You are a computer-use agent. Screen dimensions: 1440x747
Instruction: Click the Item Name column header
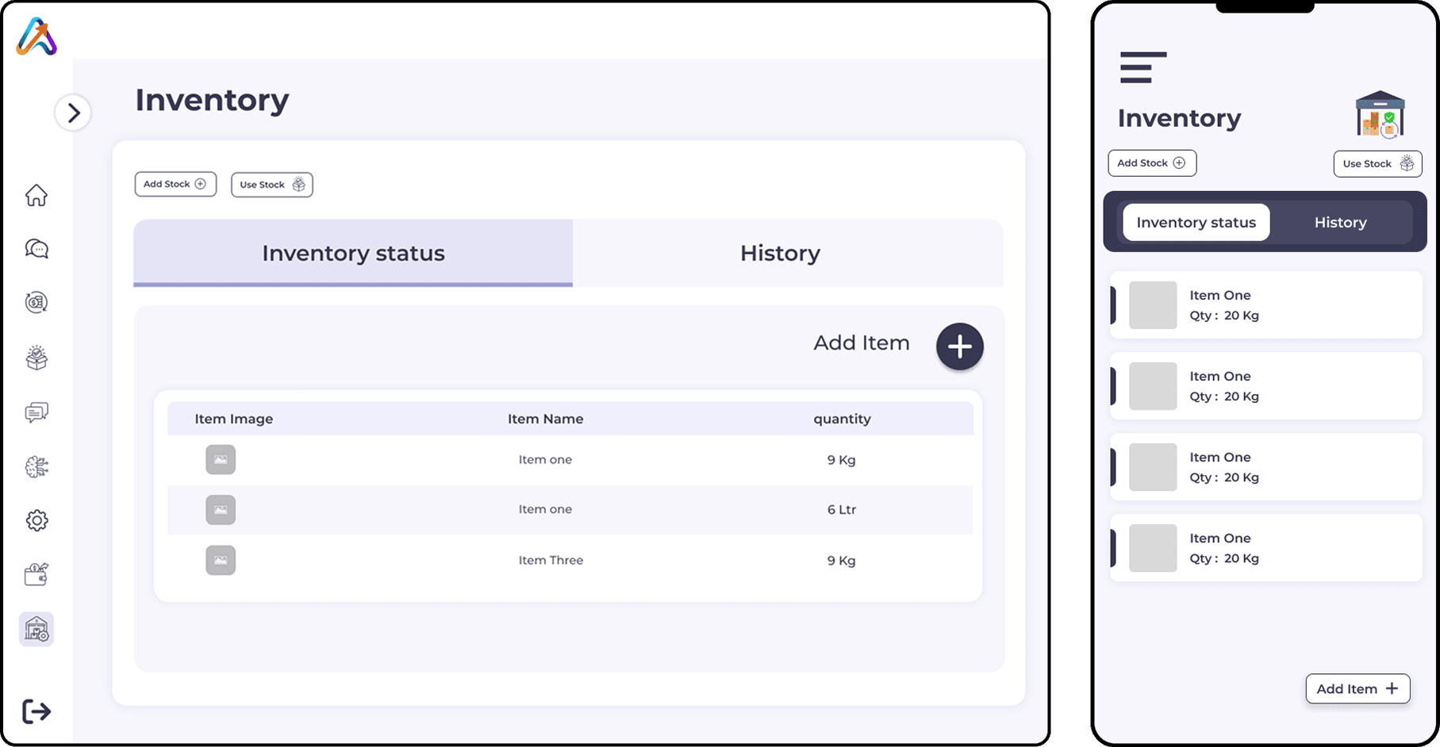(546, 419)
